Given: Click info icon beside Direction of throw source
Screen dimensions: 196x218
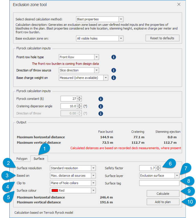Looking at the screenshot, I should 114,70.
